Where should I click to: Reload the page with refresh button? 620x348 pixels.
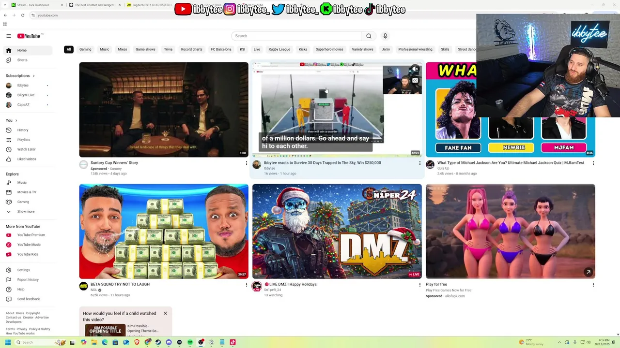(x=23, y=15)
